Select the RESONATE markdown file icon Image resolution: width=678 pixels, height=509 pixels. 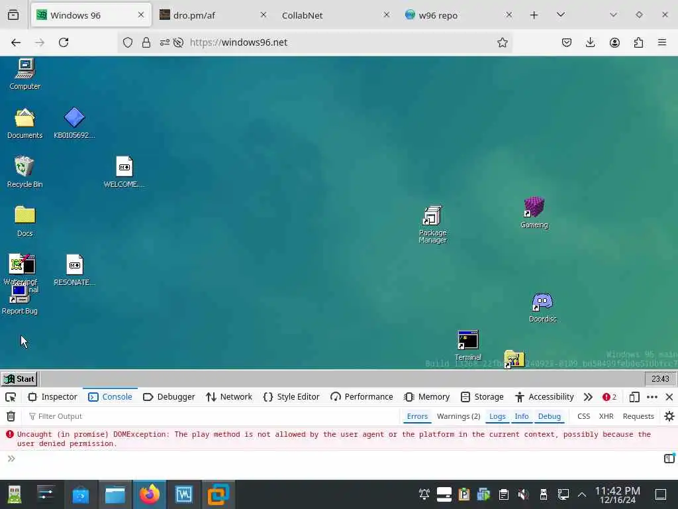click(x=74, y=270)
